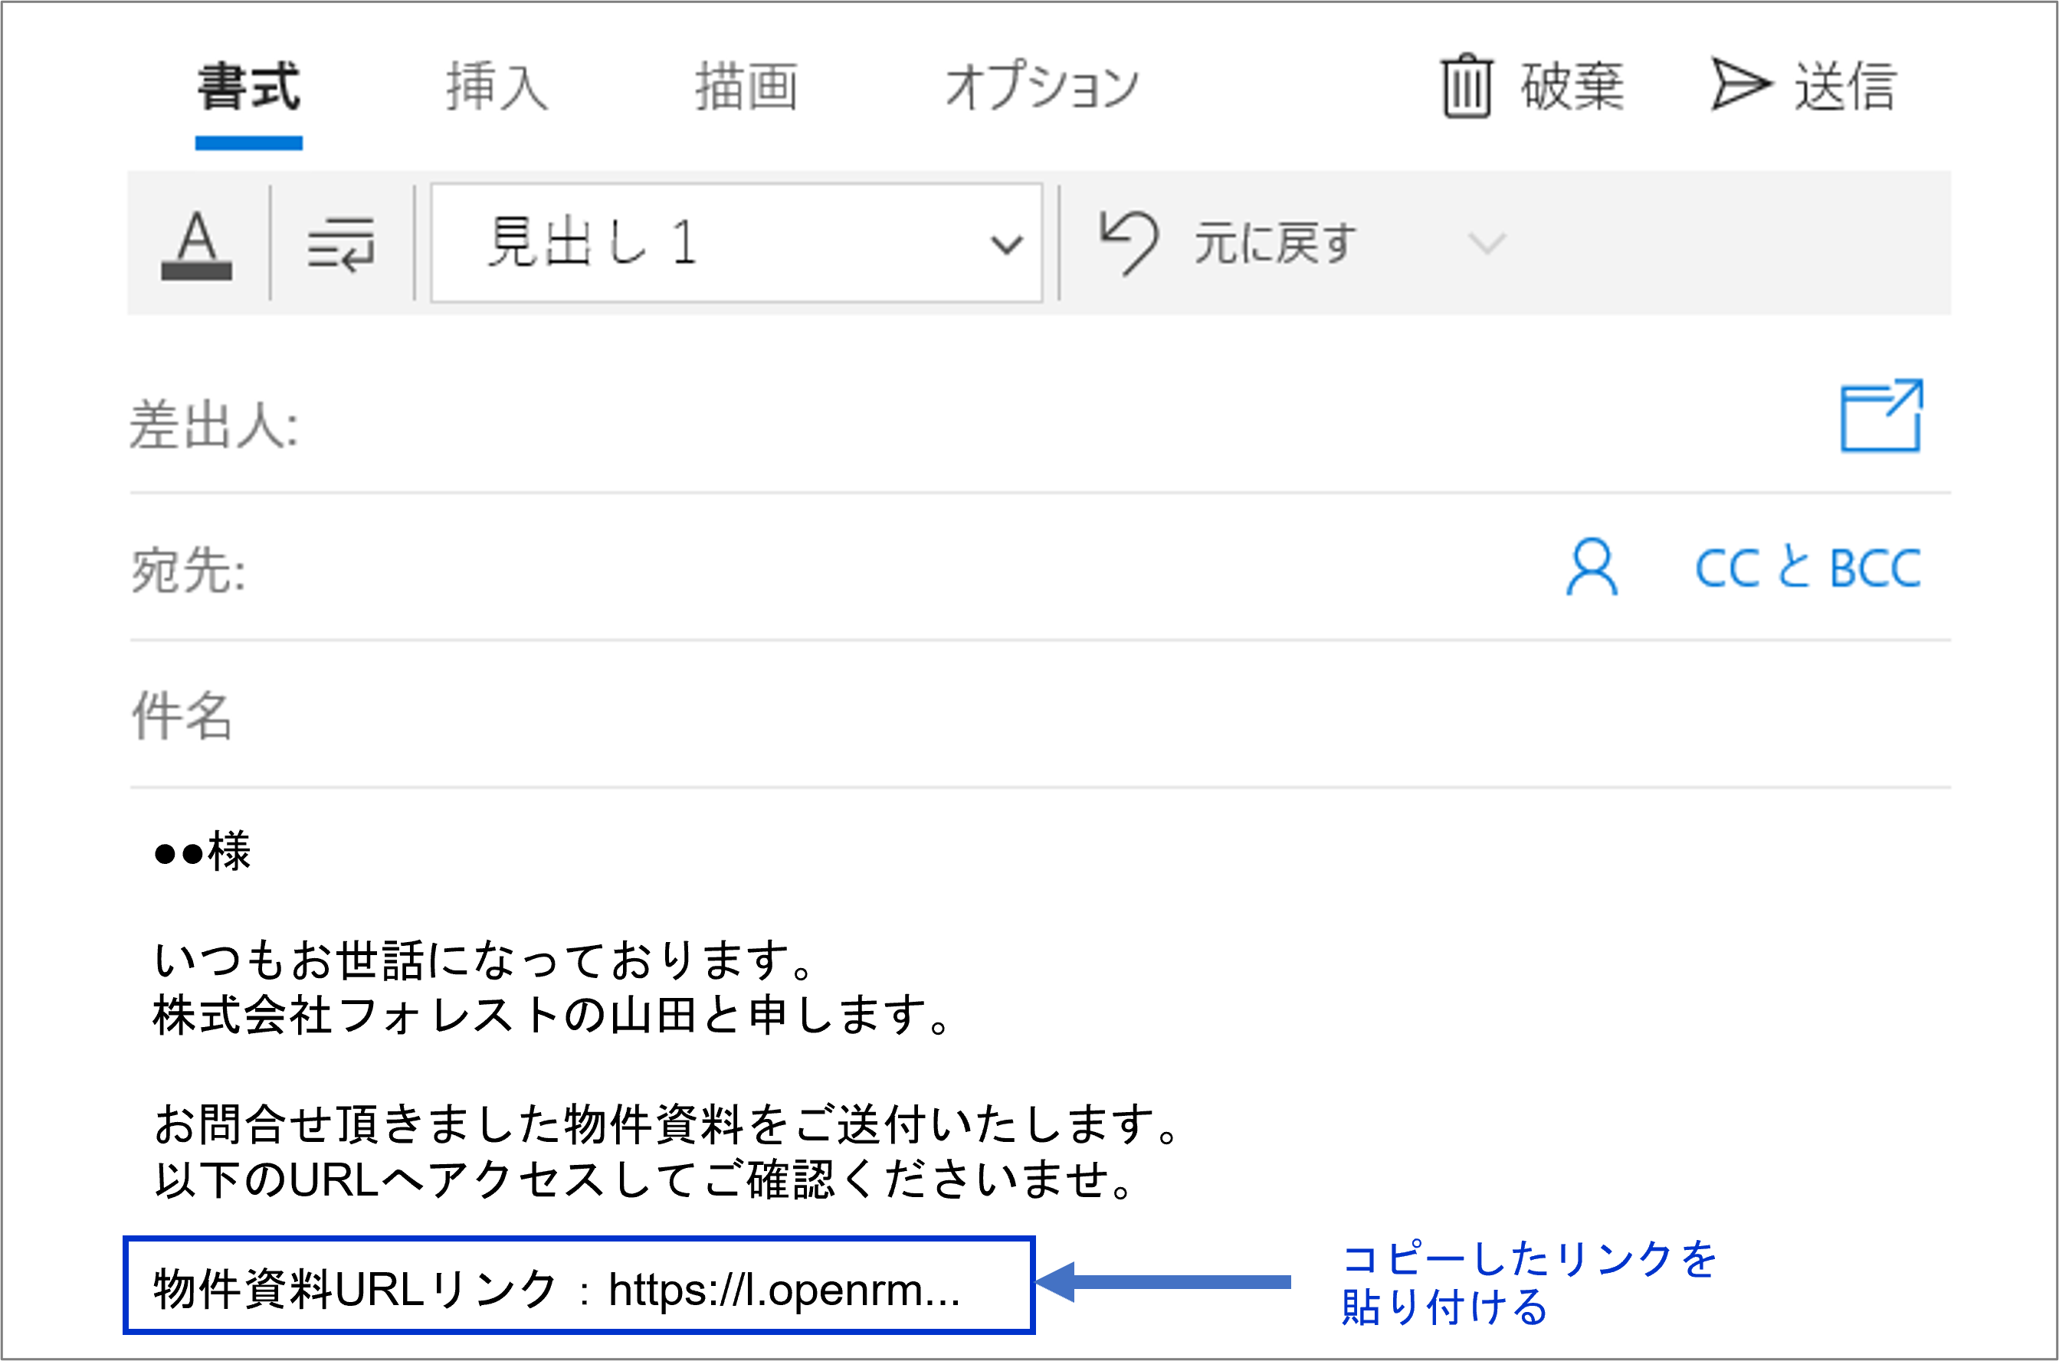The width and height of the screenshot is (2059, 1361).
Task: Open message in new window icon
Action: [1882, 416]
